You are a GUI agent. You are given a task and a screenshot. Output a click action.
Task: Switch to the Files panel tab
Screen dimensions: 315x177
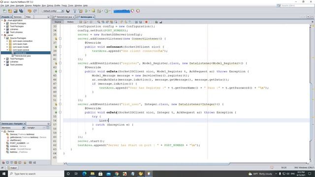tap(29, 17)
